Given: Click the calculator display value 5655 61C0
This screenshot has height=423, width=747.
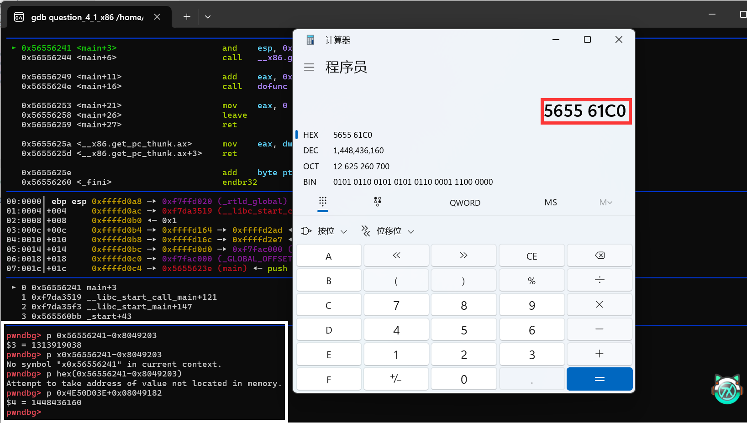Looking at the screenshot, I should tap(585, 111).
